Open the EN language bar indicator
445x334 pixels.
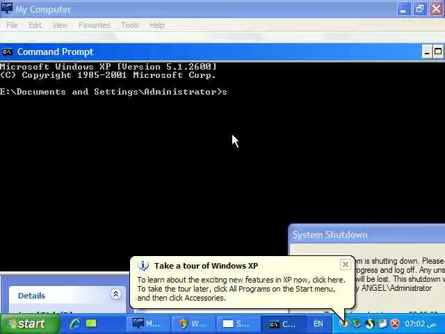318,324
